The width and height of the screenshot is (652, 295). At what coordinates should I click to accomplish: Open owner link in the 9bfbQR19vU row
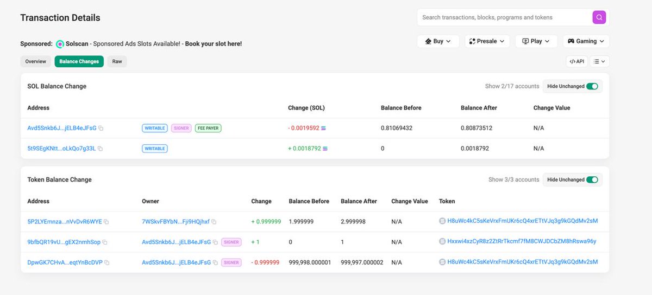coord(176,242)
